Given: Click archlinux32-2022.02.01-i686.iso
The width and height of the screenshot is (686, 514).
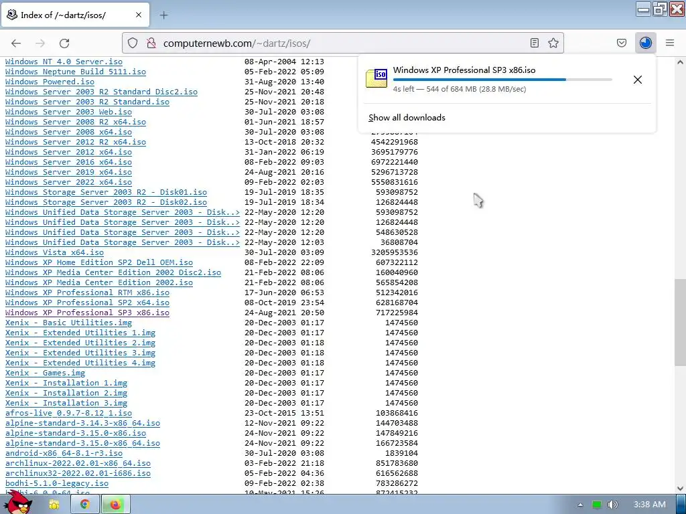Looking at the screenshot, I should coord(78,474).
